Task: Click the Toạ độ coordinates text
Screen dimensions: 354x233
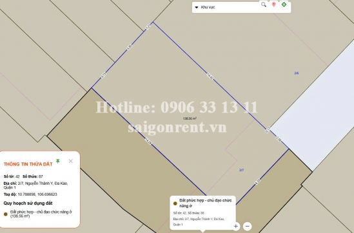Action: click(30, 194)
